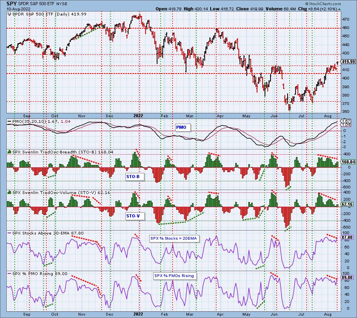The height and width of the screenshot is (318, 357).
Task: Click the SPX % Stocks > 20EMA annotation box
Action: point(174,238)
